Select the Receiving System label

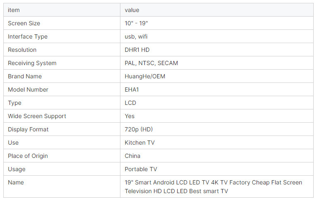(x=32, y=63)
